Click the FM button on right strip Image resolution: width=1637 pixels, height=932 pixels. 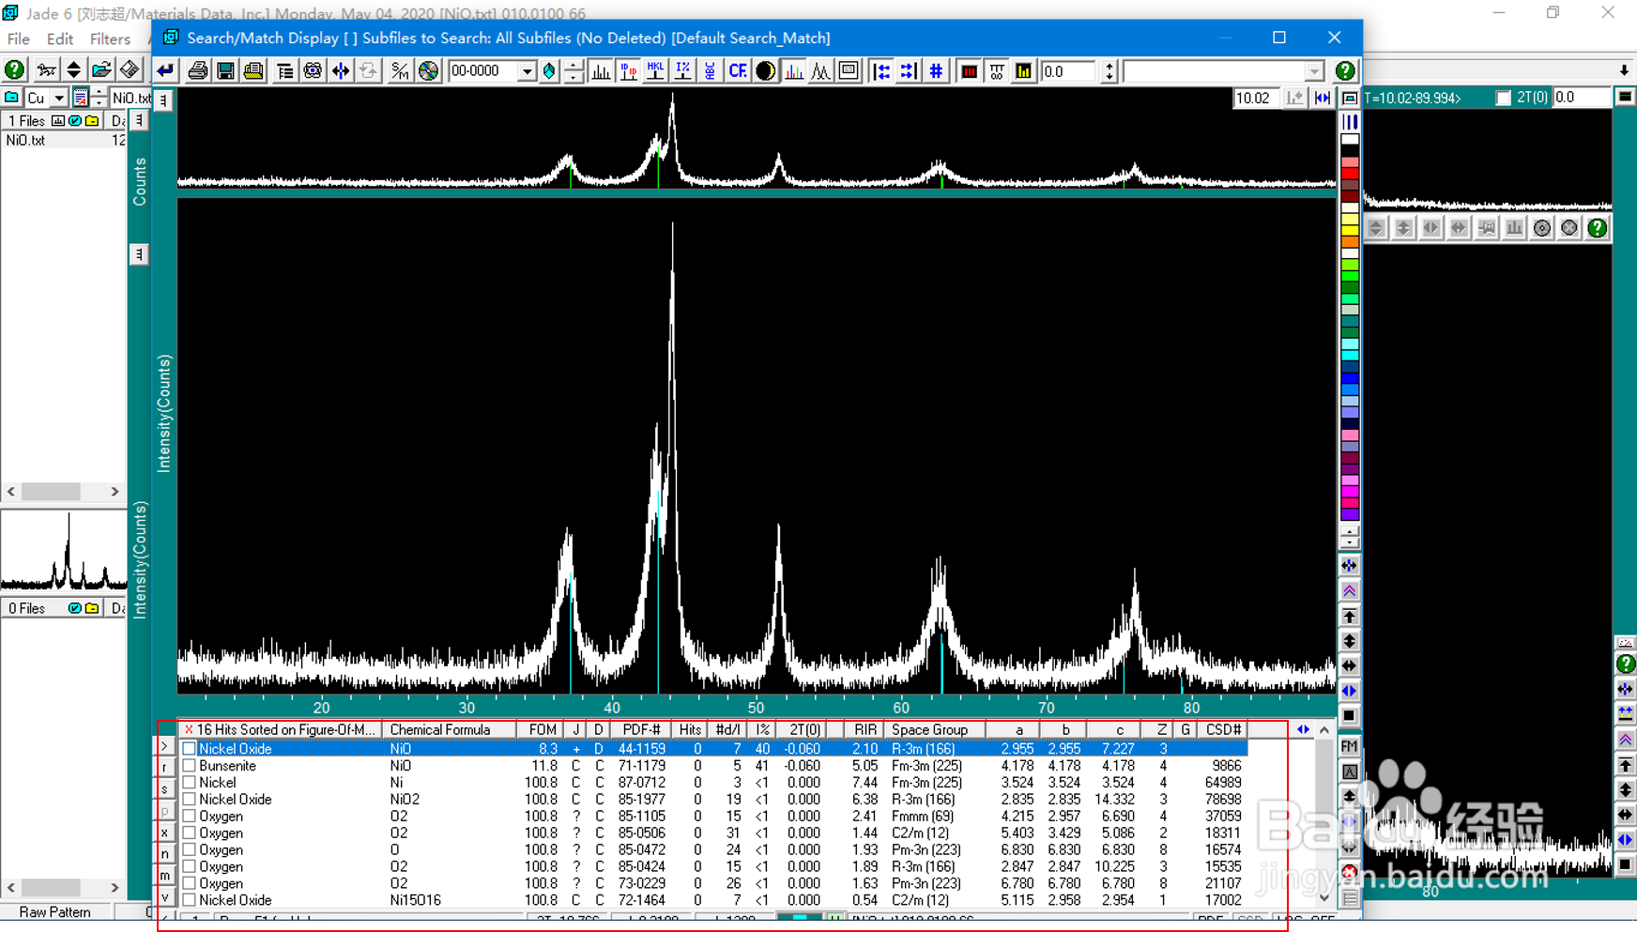(x=1350, y=747)
